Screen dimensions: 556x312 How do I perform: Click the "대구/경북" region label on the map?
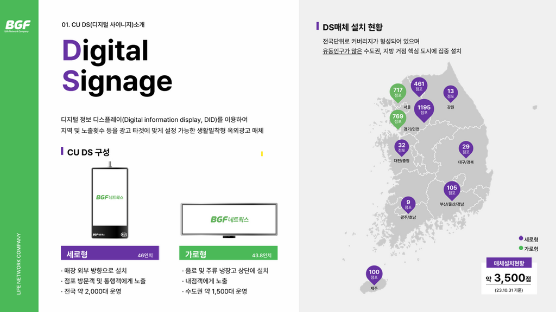[x=465, y=162]
